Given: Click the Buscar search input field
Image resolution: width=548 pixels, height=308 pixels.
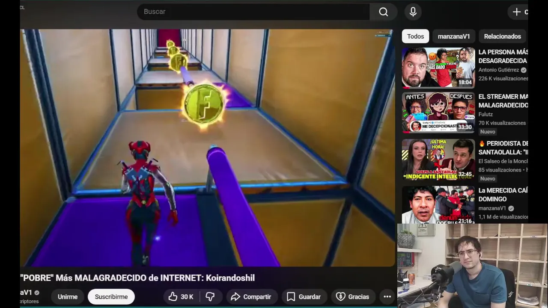Looking at the screenshot, I should [253, 12].
